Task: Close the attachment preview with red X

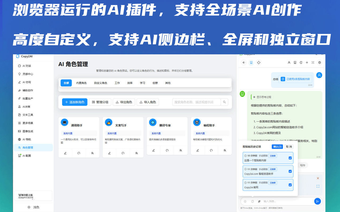Action: coord(318,178)
